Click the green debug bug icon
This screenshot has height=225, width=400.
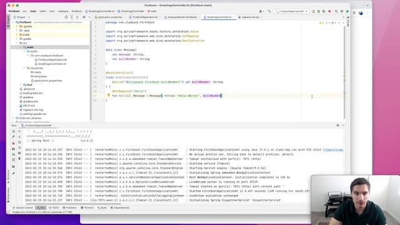pyautogui.click(x=319, y=11)
